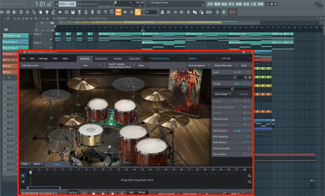Click the magnet snap icon in playlist
The height and width of the screenshot is (196, 325).
(8, 19)
